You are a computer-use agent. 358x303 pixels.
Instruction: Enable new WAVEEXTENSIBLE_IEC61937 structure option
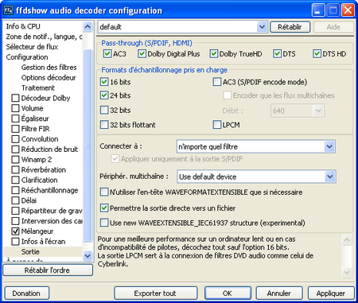click(104, 223)
